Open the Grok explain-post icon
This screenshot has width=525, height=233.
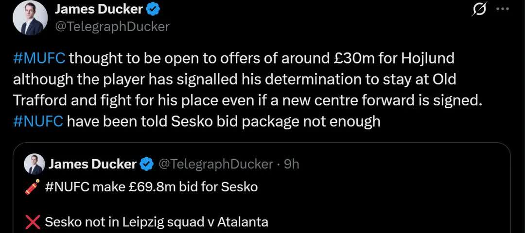[479, 10]
